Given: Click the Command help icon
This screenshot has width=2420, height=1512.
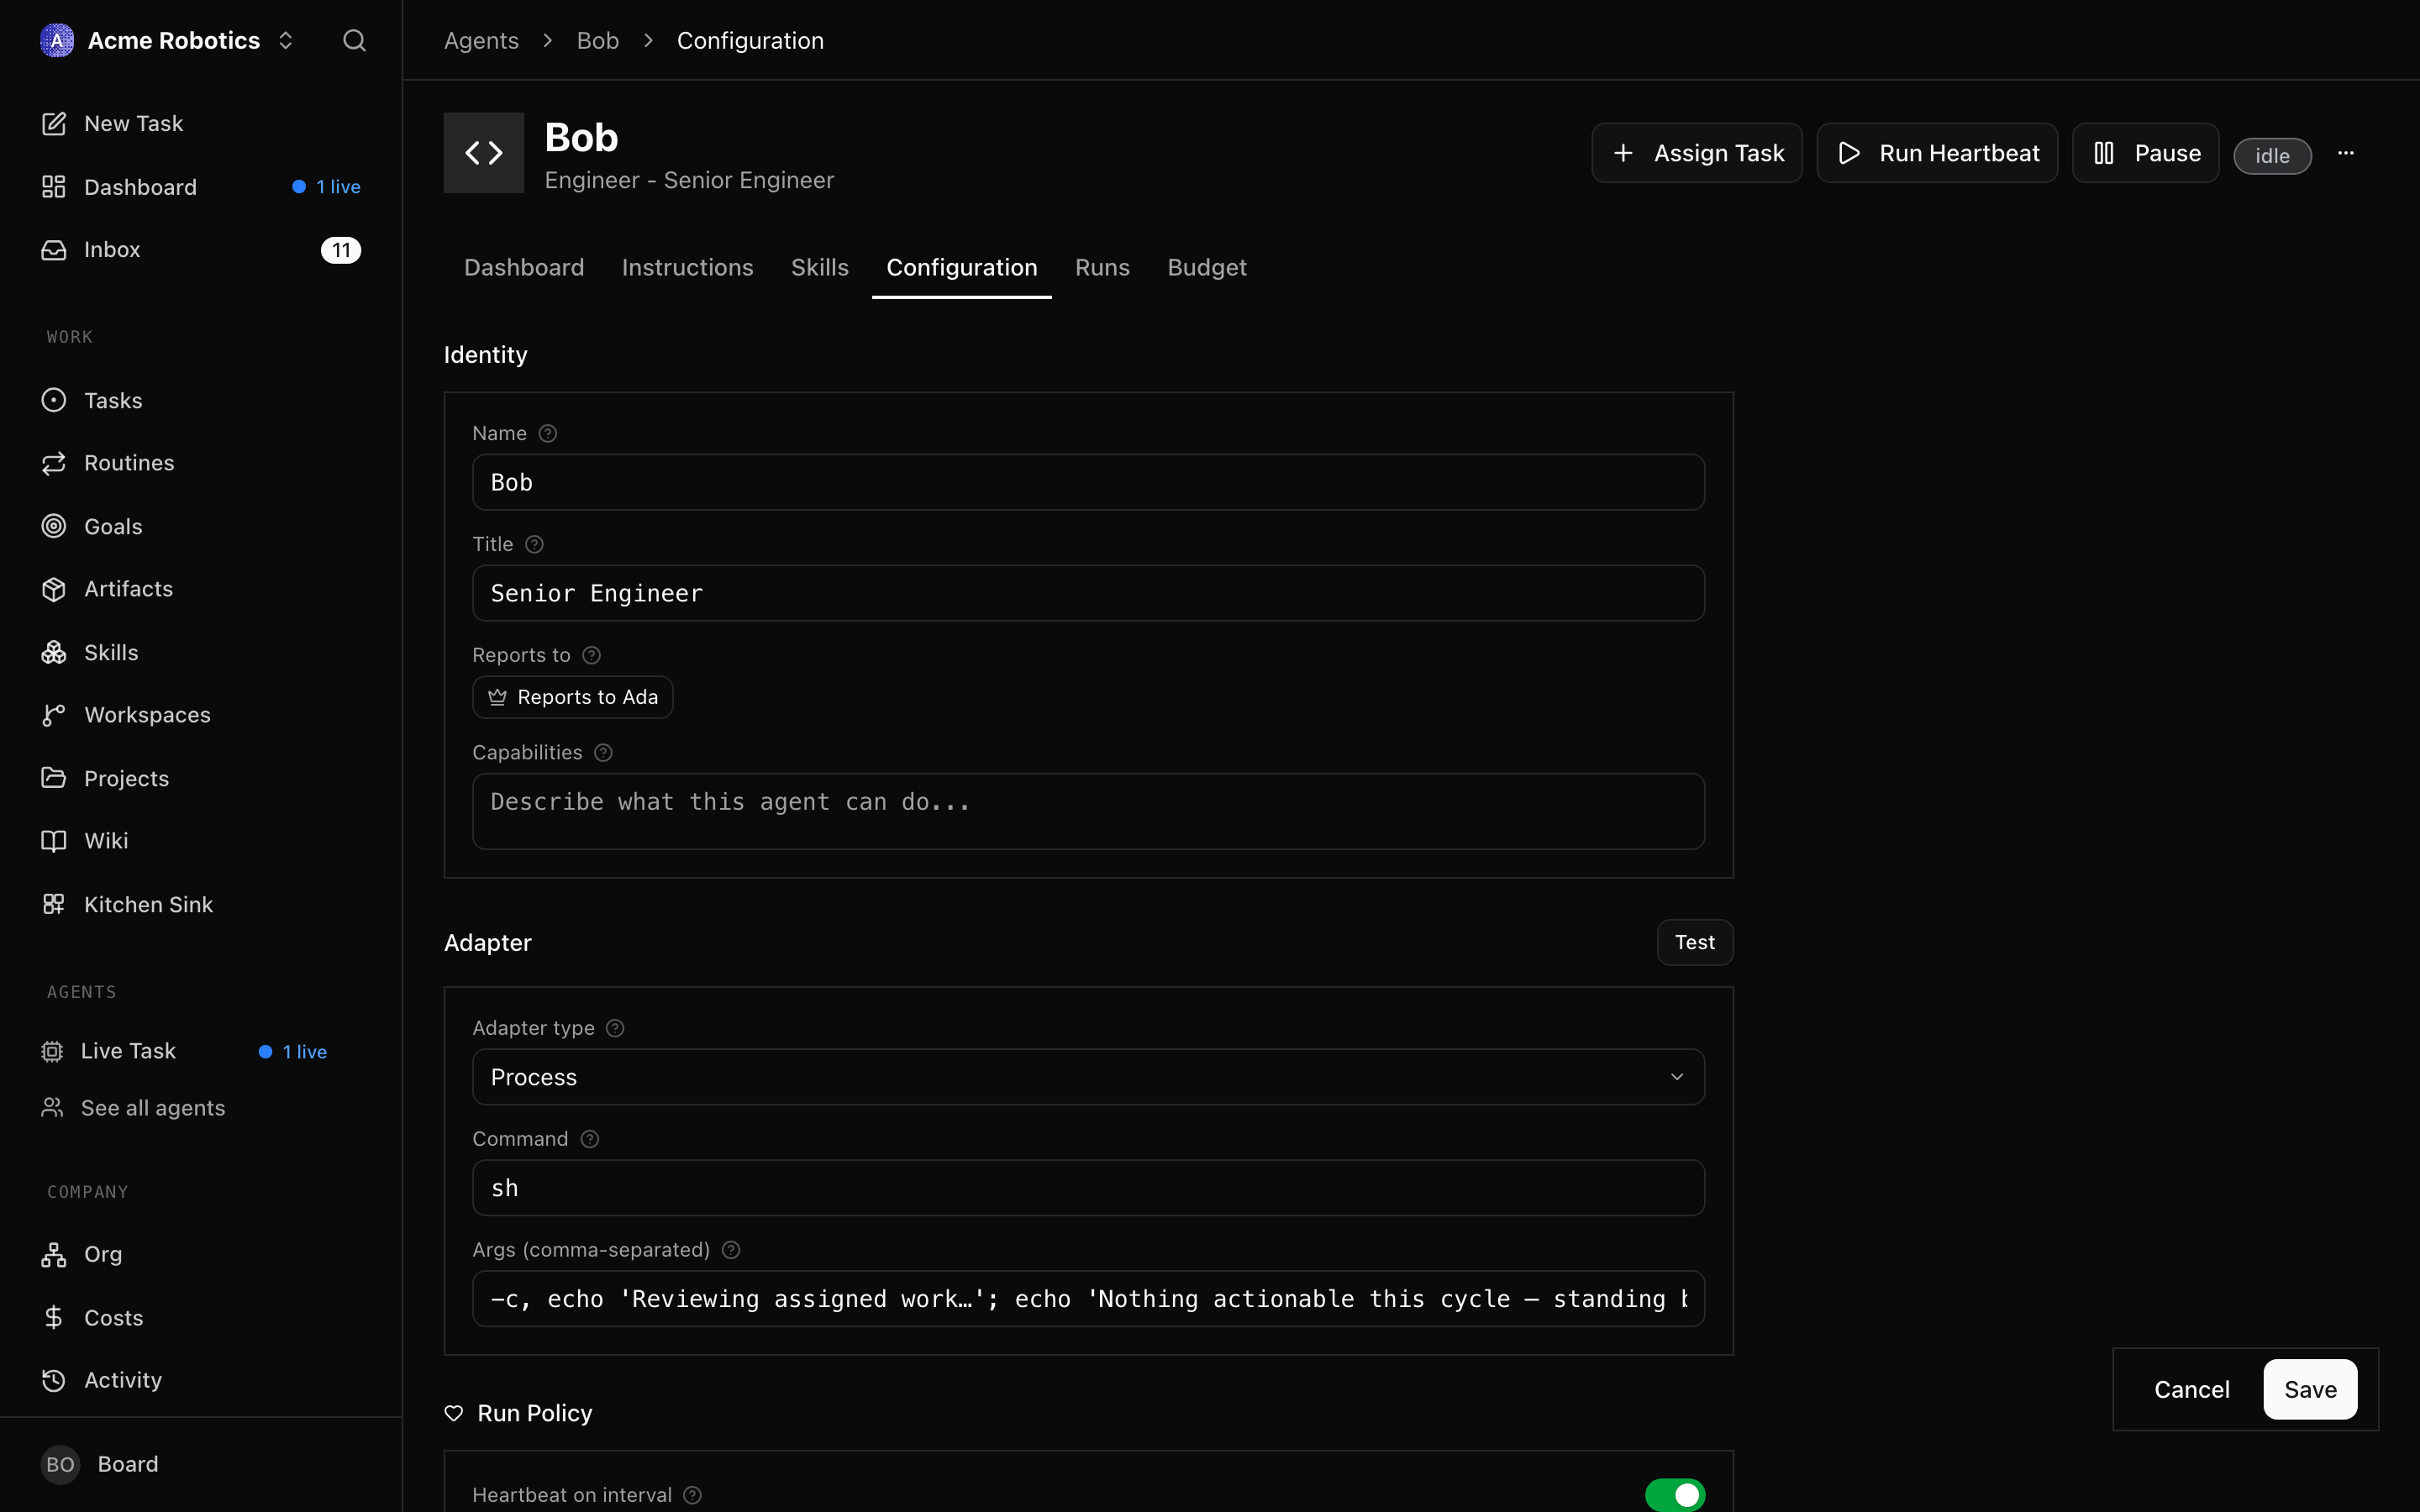Looking at the screenshot, I should (590, 1139).
